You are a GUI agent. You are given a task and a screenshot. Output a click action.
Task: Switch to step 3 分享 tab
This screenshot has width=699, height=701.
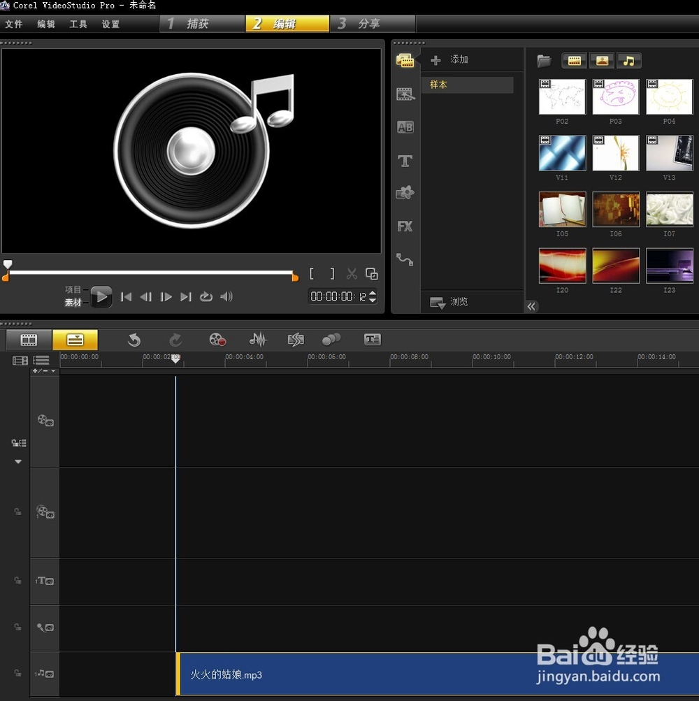coord(373,24)
